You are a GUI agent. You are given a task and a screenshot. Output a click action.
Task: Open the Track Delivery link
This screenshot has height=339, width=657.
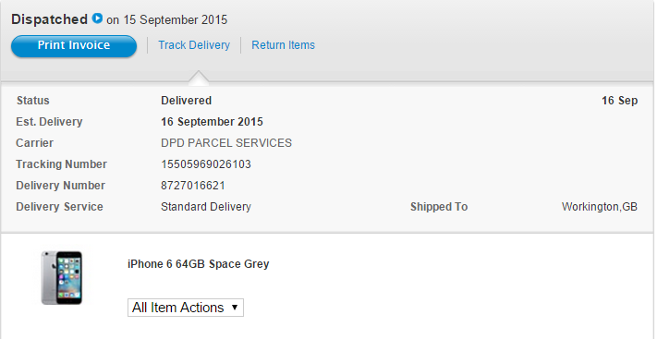[x=194, y=45]
